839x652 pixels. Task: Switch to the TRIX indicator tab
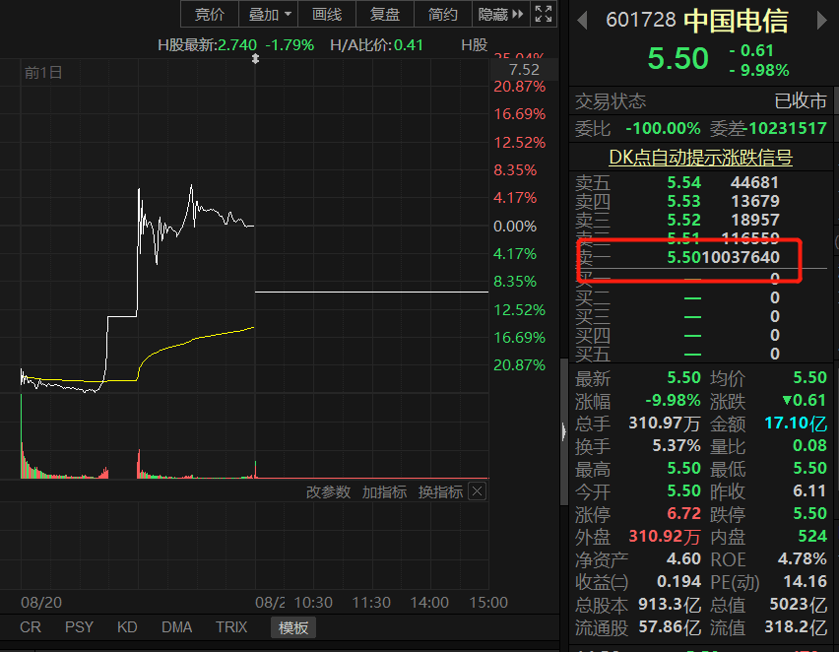(x=231, y=626)
